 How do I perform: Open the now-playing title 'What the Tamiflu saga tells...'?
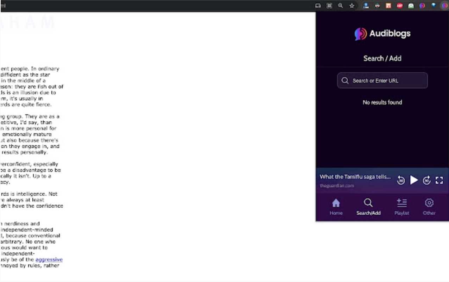point(355,177)
